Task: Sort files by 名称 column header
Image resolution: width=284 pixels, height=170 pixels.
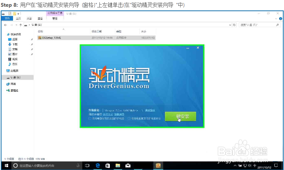Action: (40, 31)
